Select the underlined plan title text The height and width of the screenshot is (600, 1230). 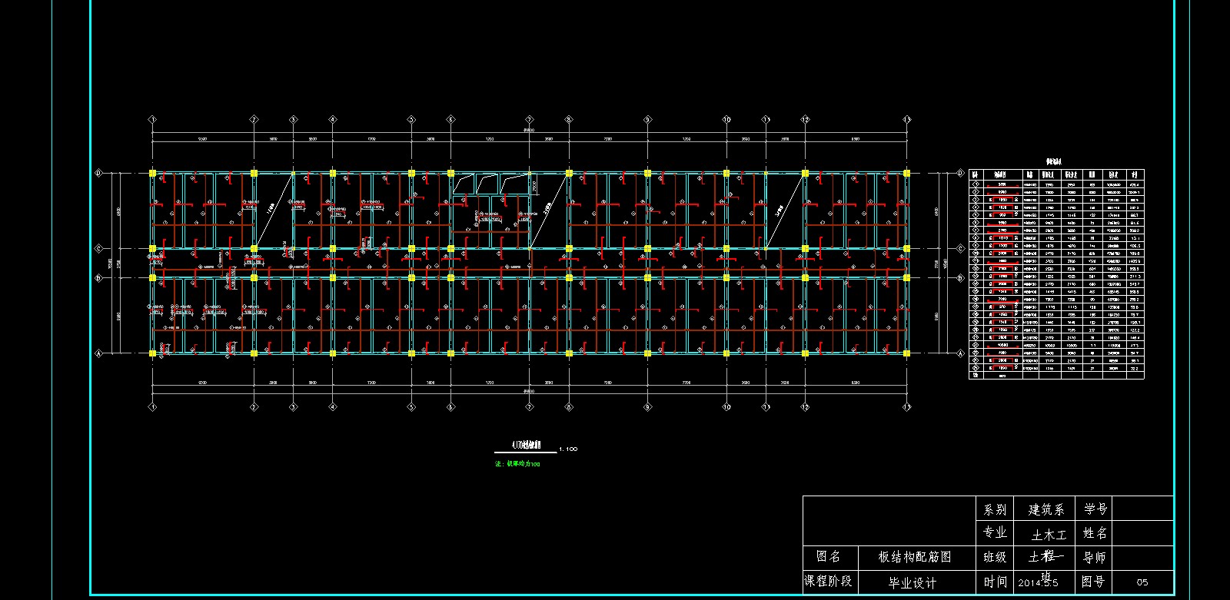pyautogui.click(x=526, y=444)
